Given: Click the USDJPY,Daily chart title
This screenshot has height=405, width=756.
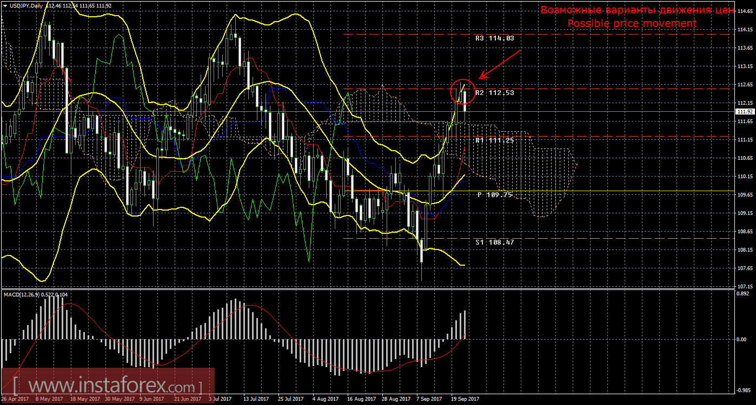Looking at the screenshot, I should click(x=26, y=6).
